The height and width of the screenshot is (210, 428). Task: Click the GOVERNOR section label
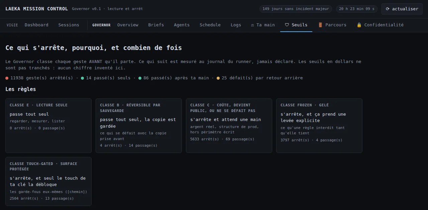[101, 25]
